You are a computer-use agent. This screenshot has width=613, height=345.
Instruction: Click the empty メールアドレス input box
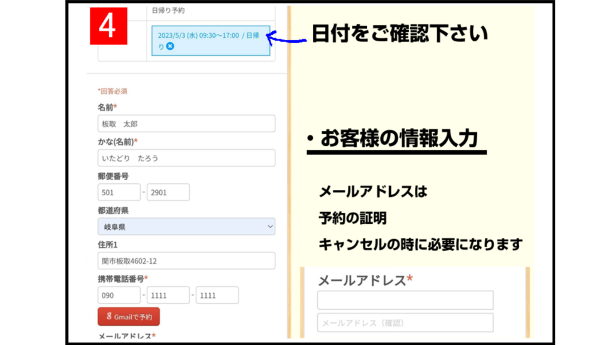[x=405, y=300]
